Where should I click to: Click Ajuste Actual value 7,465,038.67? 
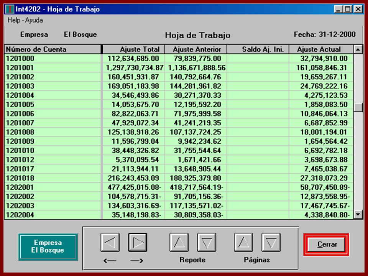tap(326, 169)
